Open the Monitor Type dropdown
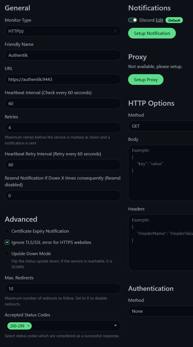This screenshot has width=193, height=347. point(63,31)
